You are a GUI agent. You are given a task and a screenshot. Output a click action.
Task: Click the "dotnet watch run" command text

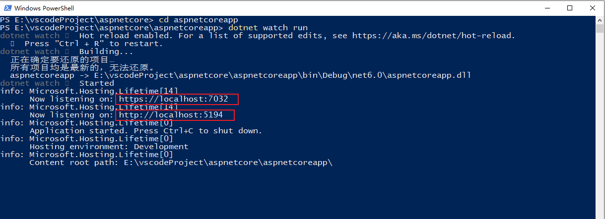(268, 28)
